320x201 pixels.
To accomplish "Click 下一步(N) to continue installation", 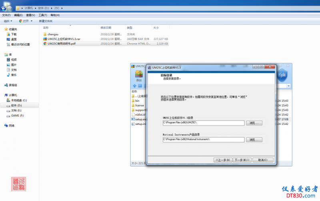I will coord(242,160).
